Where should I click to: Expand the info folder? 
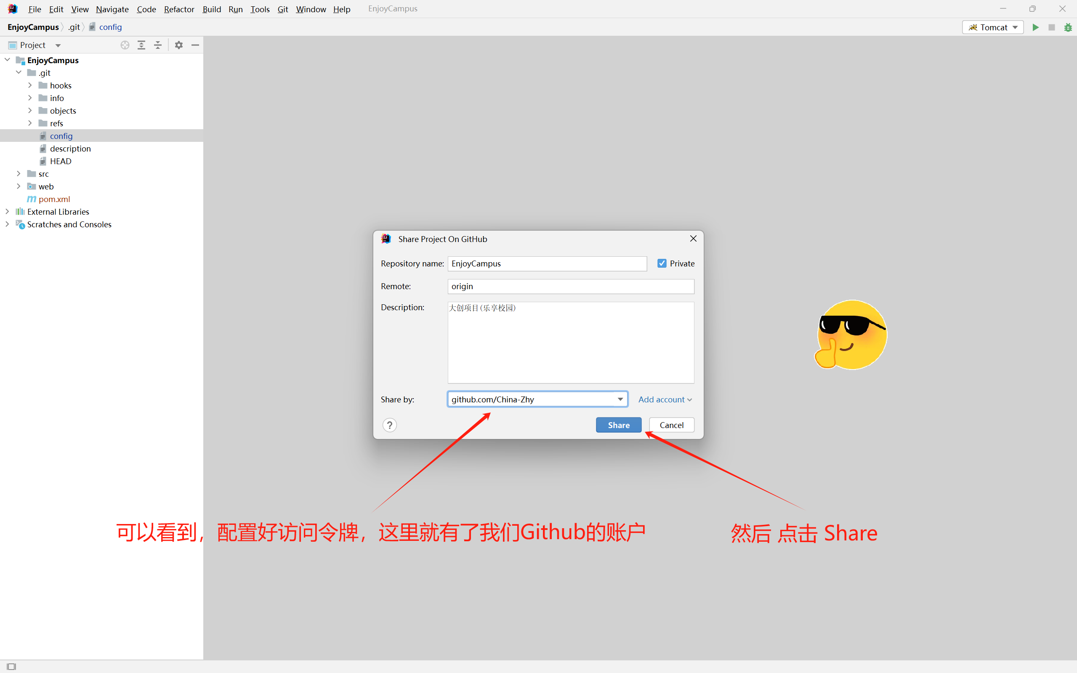click(x=30, y=98)
